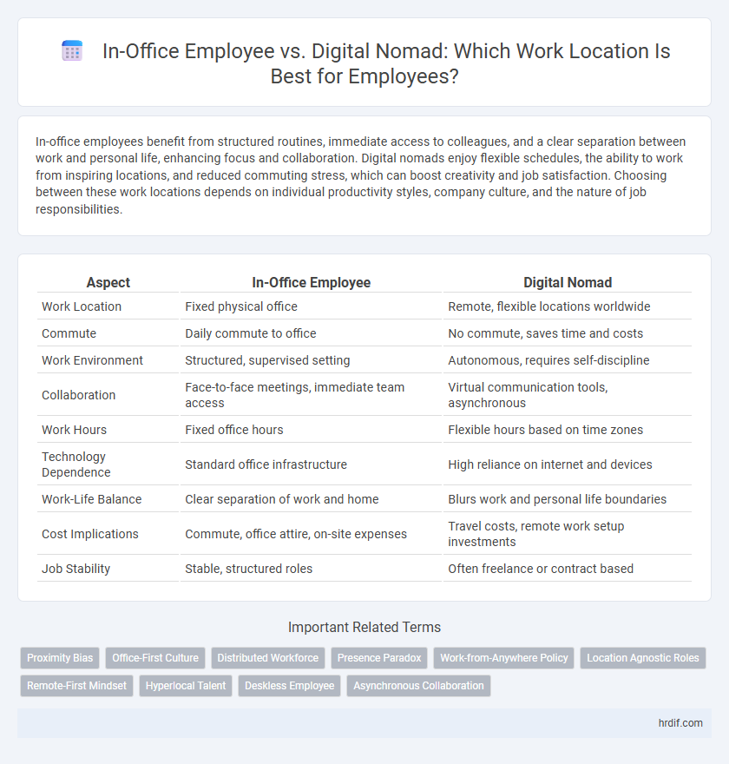This screenshot has height=764, width=729.
Task: Click 'Face-to-face meetings, immediate team access'
Action: [294, 395]
